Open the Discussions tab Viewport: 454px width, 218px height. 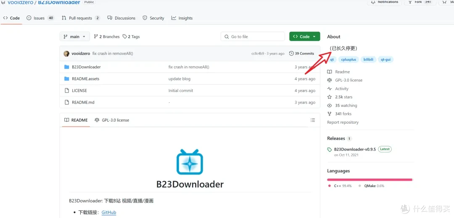[x=121, y=18]
